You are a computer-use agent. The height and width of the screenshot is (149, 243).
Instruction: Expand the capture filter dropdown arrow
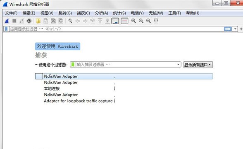[x=179, y=65]
